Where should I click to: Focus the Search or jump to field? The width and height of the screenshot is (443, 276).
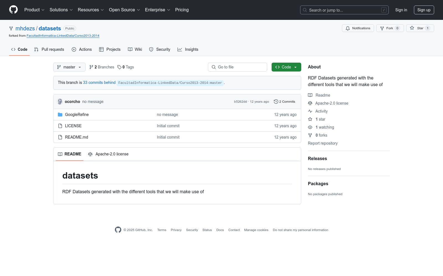coord(344,10)
